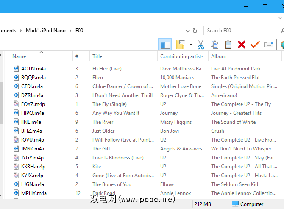Viewport: 284px width, 209px height.
Task: Select file icon of JMSK.m4a
Action: [x=16, y=148]
